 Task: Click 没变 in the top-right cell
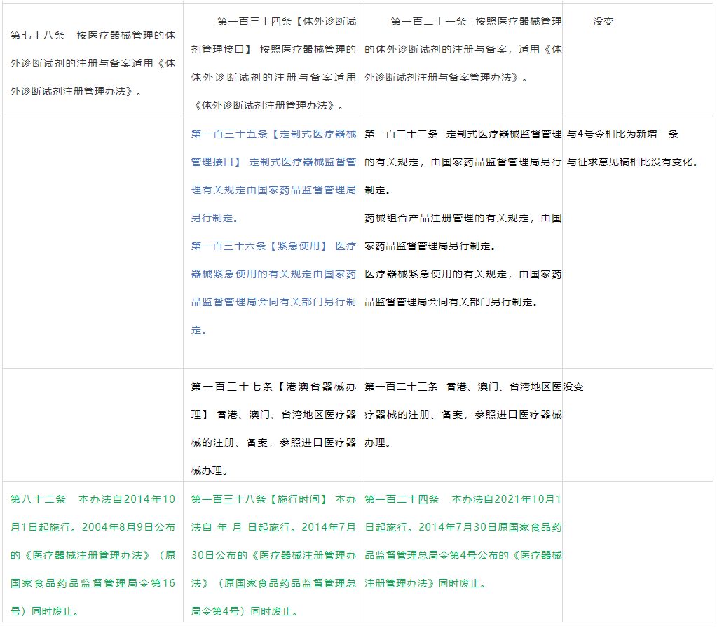603,22
